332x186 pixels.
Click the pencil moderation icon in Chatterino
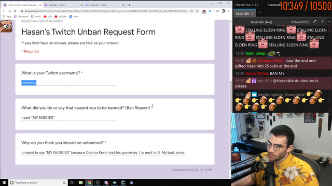click(315, 22)
